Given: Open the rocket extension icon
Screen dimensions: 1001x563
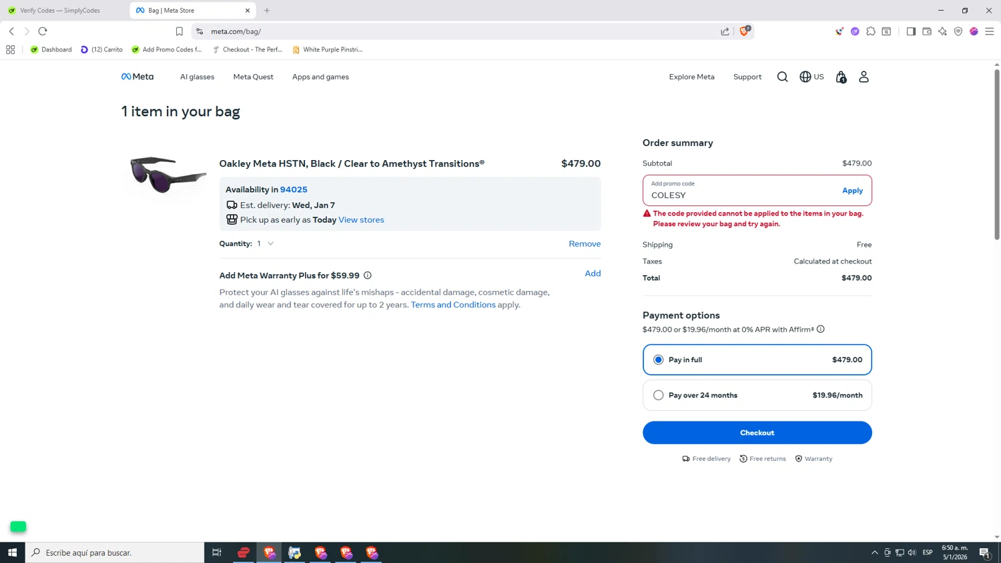Looking at the screenshot, I should [x=839, y=31].
